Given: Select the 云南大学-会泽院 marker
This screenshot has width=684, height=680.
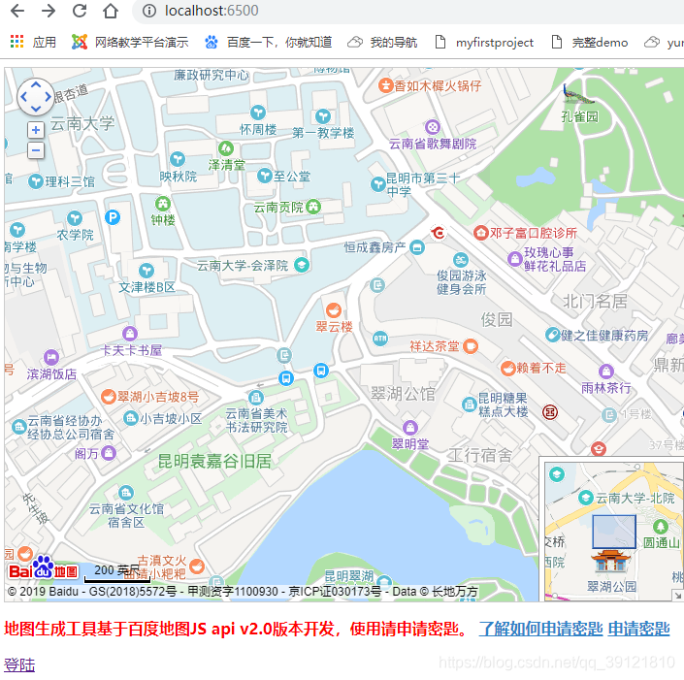Looking at the screenshot, I should 302,264.
